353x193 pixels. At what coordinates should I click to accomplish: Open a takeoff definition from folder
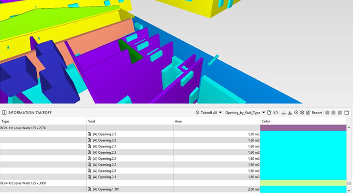[x=276, y=113]
